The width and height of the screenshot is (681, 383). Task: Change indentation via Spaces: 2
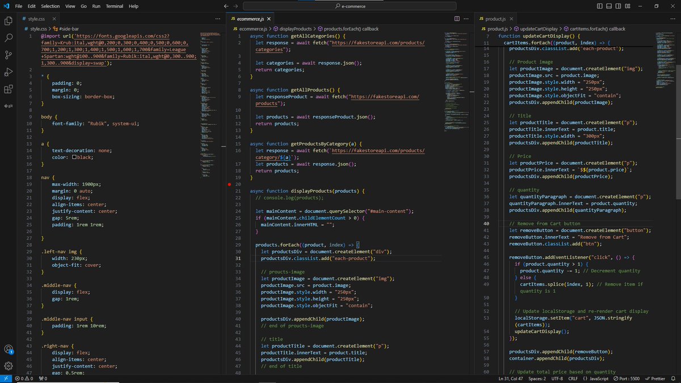pyautogui.click(x=537, y=378)
